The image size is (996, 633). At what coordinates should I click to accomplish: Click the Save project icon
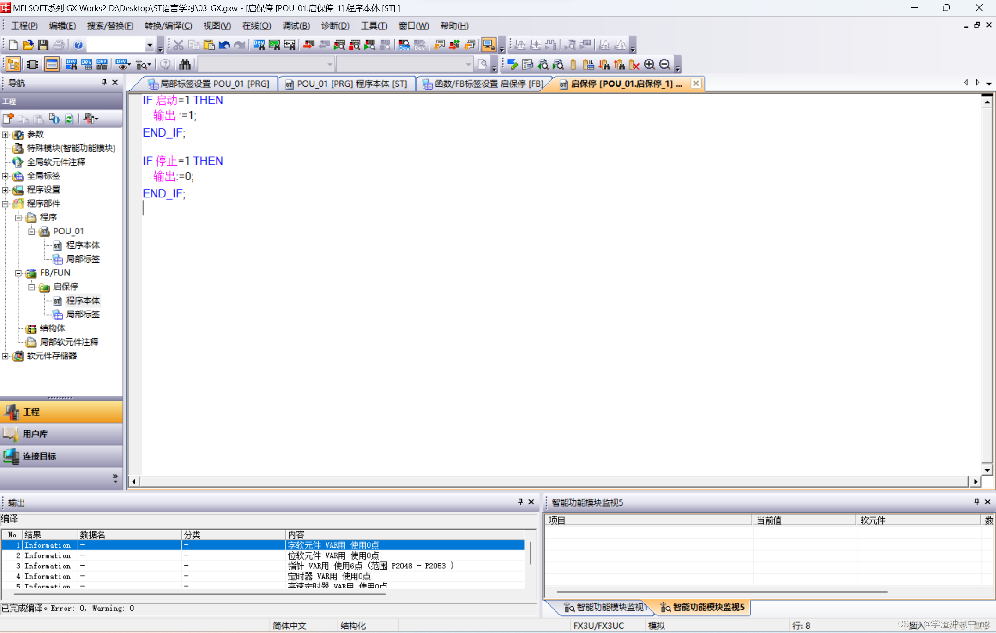tap(43, 45)
